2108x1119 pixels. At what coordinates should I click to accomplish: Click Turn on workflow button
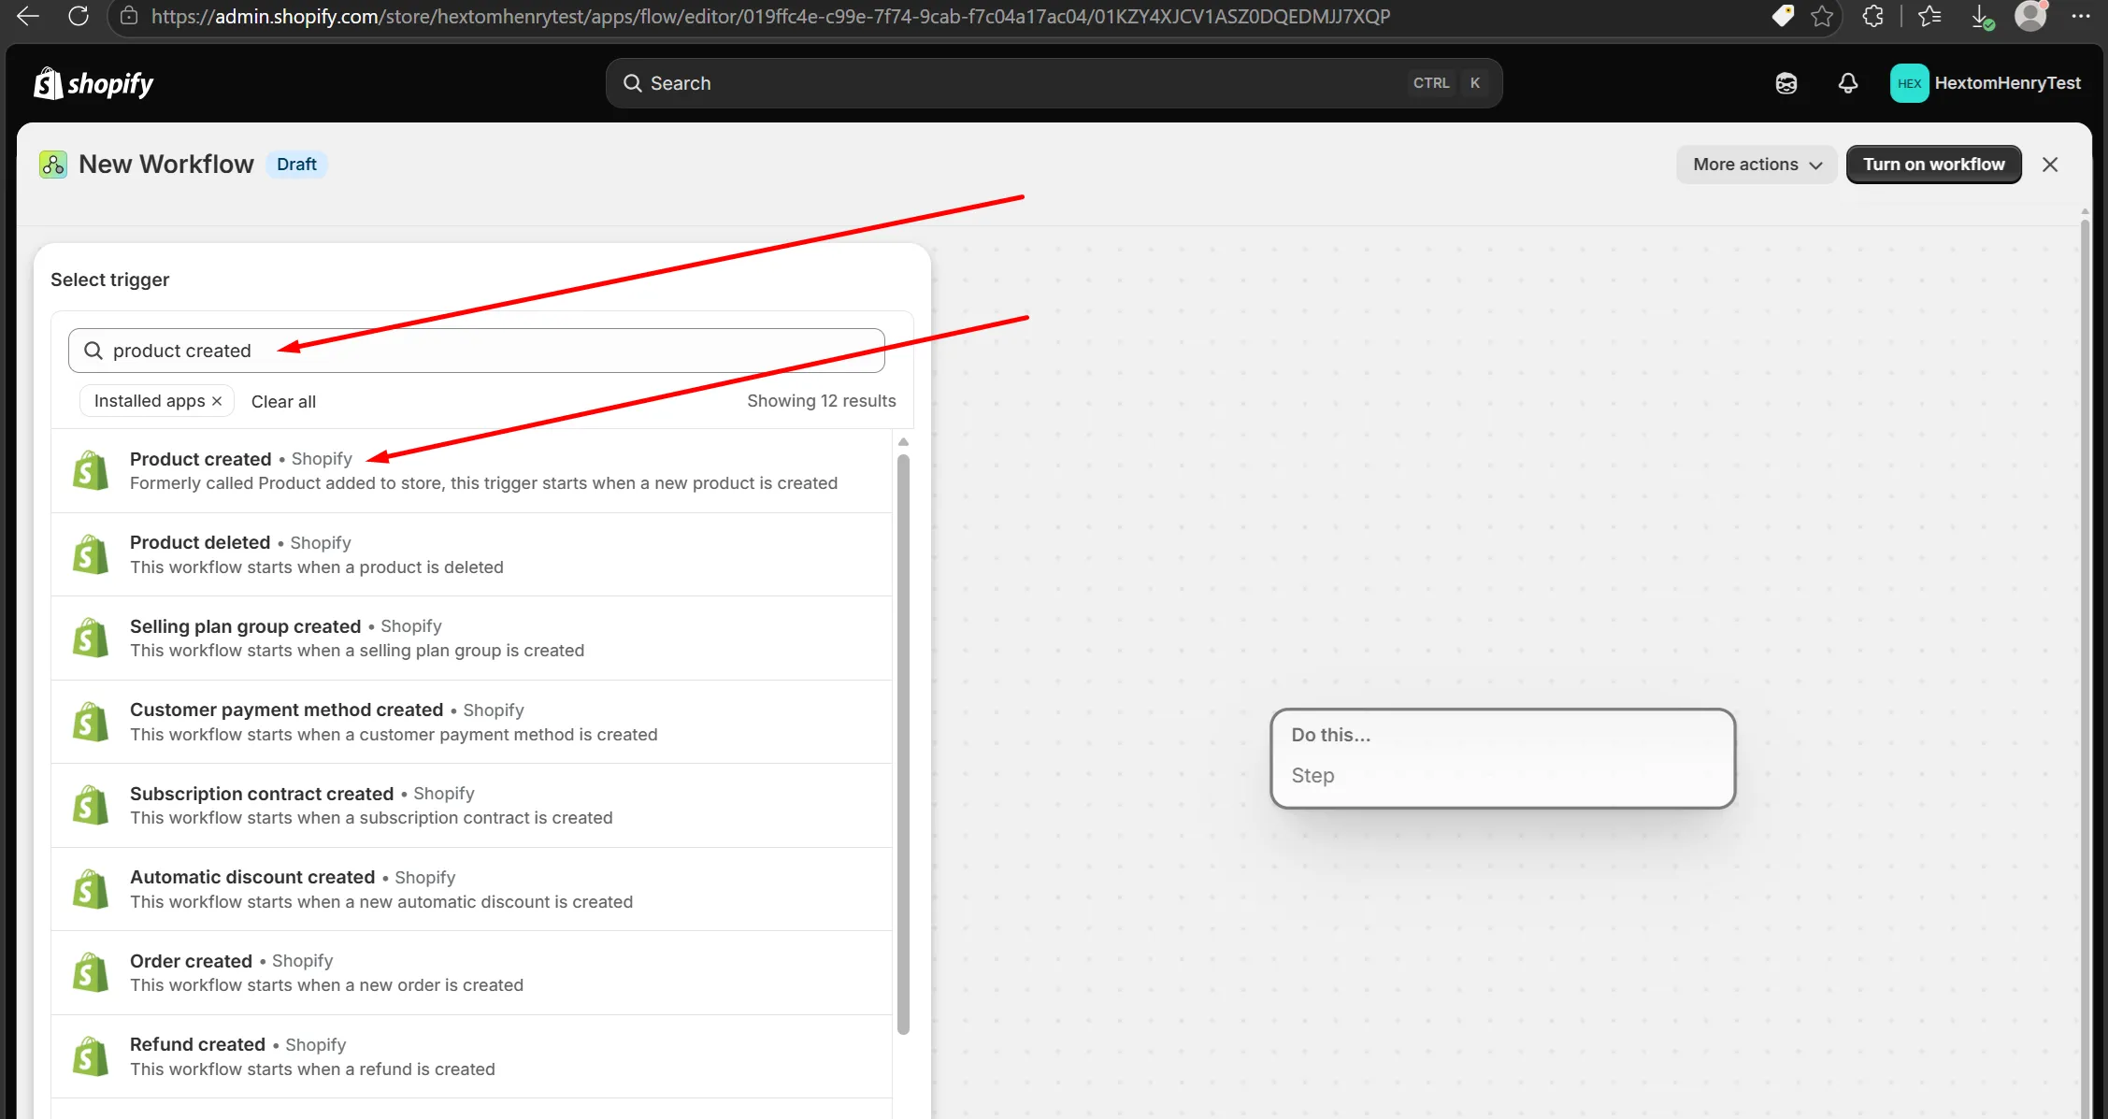pyautogui.click(x=1933, y=165)
